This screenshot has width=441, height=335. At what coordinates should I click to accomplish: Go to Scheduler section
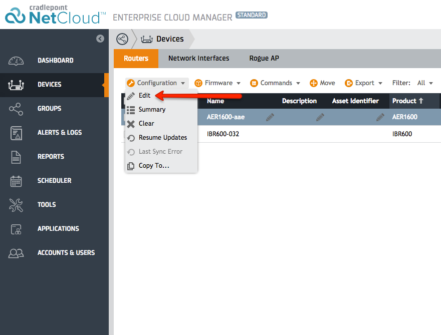pos(55,181)
